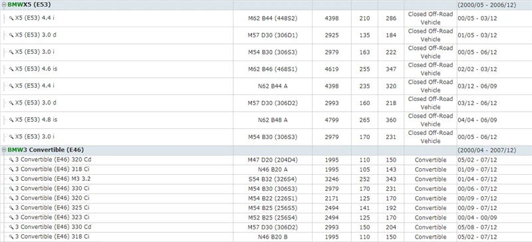Viewport: 532px width, 242px height.
Task: Click engine code M52 B25 (256S4)
Action: click(x=273, y=217)
